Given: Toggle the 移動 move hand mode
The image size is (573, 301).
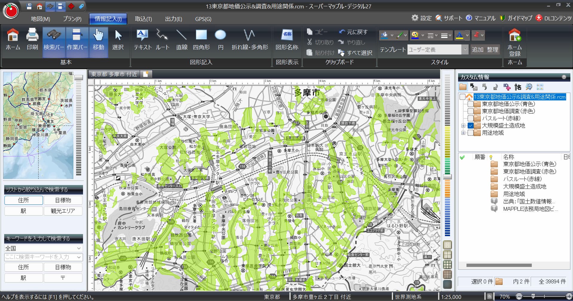Looking at the screenshot, I should (x=98, y=42).
